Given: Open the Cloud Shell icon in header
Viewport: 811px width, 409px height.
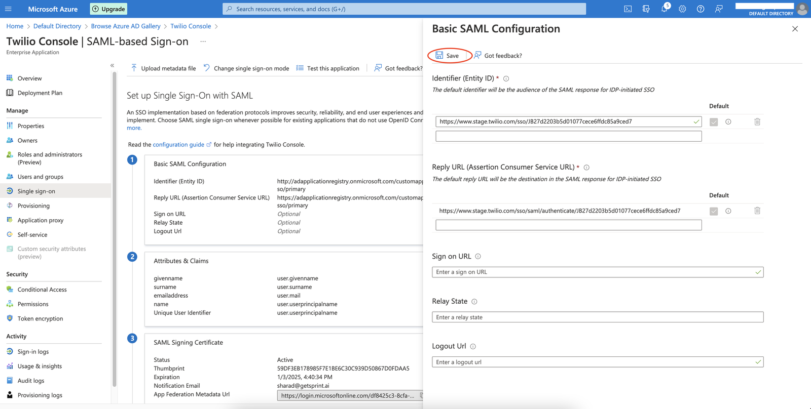Looking at the screenshot, I should tap(628, 9).
